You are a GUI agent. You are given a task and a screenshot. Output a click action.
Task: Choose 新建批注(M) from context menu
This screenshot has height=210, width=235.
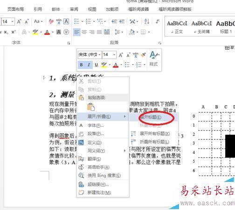click(x=103, y=193)
